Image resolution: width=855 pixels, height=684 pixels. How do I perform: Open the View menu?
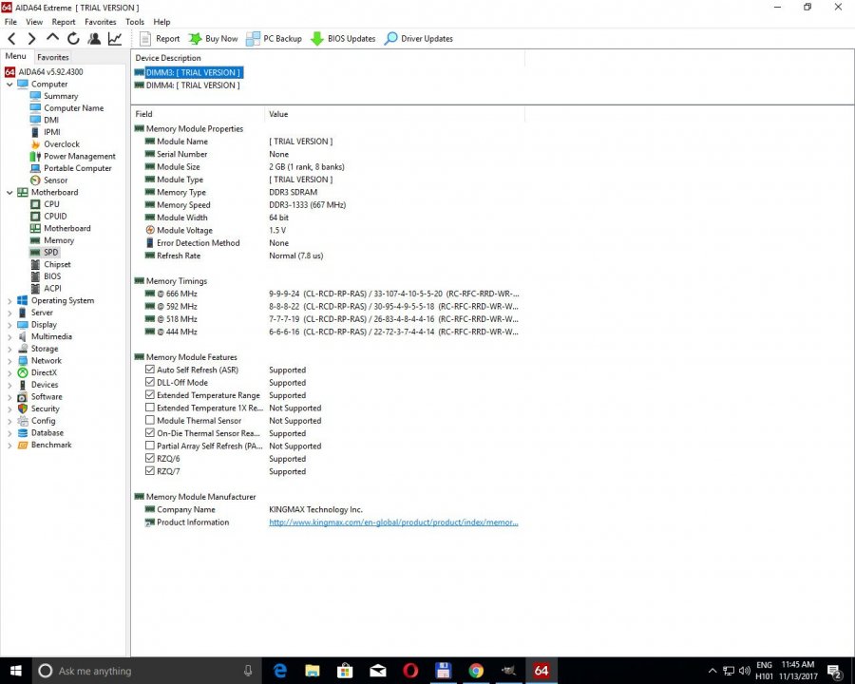coord(34,22)
